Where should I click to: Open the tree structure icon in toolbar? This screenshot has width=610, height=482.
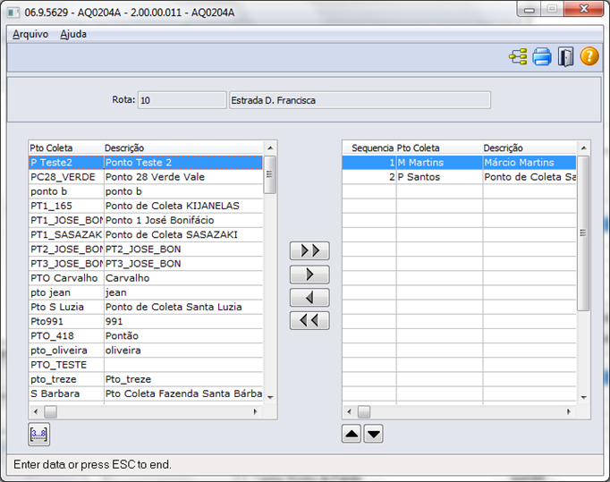coord(518,57)
